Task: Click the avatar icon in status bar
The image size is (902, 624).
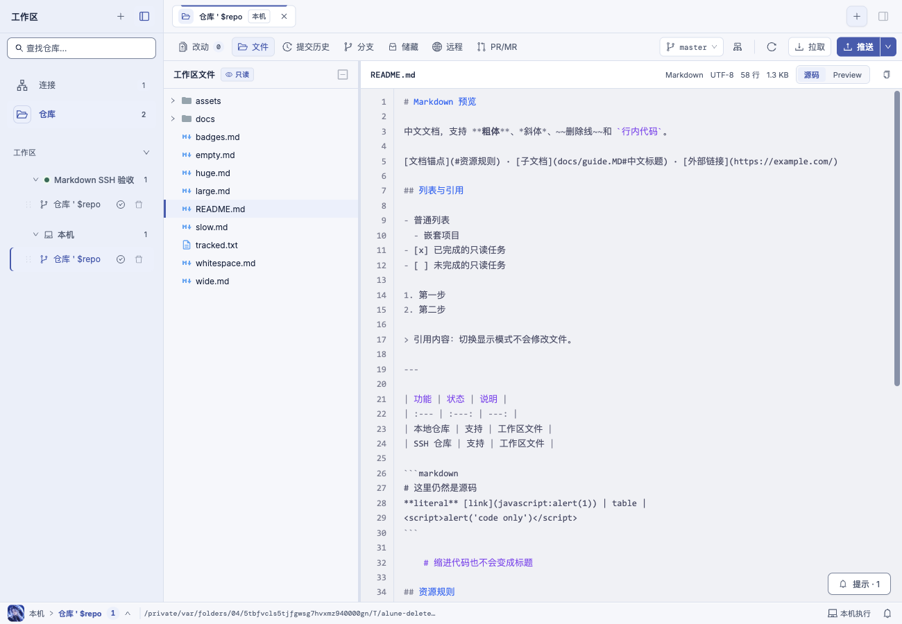Action: pos(15,613)
